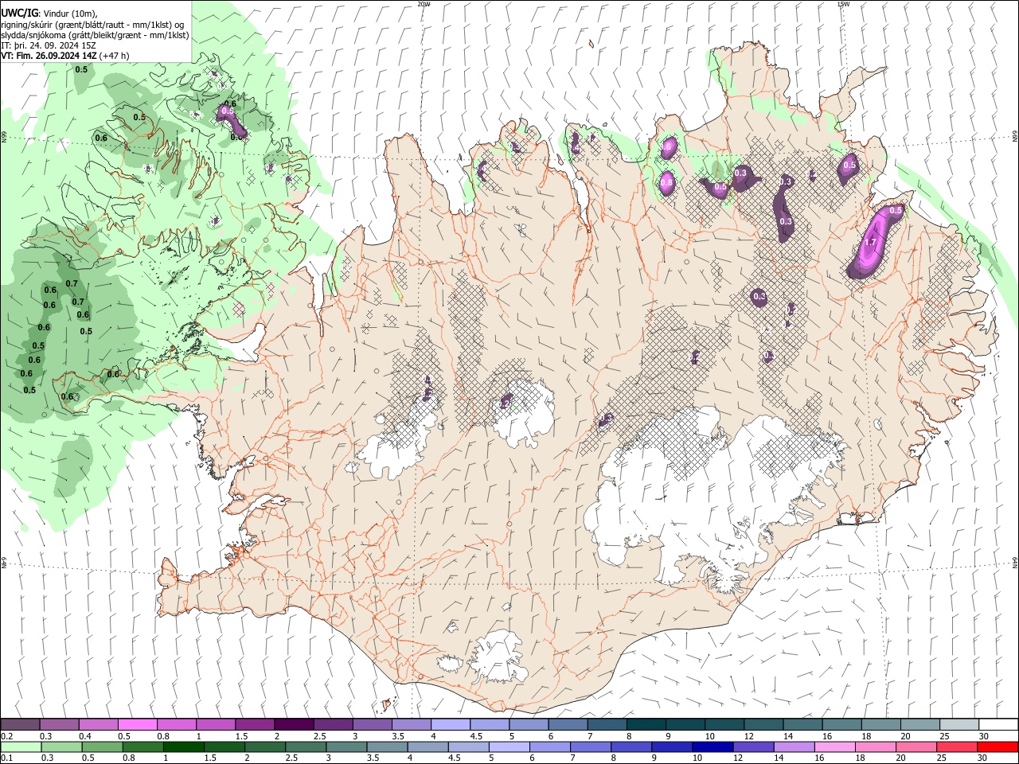The width and height of the screenshot is (1019, 764).
Task: Click the '0.8' number under the top color scale
Action: tap(163, 736)
